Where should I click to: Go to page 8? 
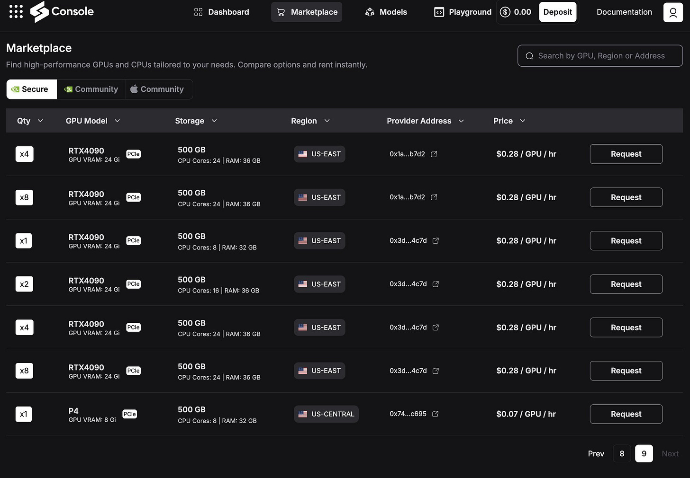622,454
